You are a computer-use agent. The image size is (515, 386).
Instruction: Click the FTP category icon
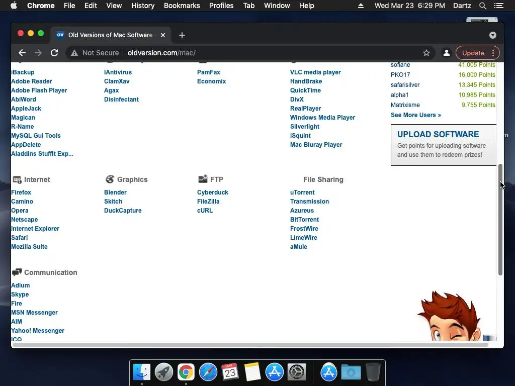(203, 179)
